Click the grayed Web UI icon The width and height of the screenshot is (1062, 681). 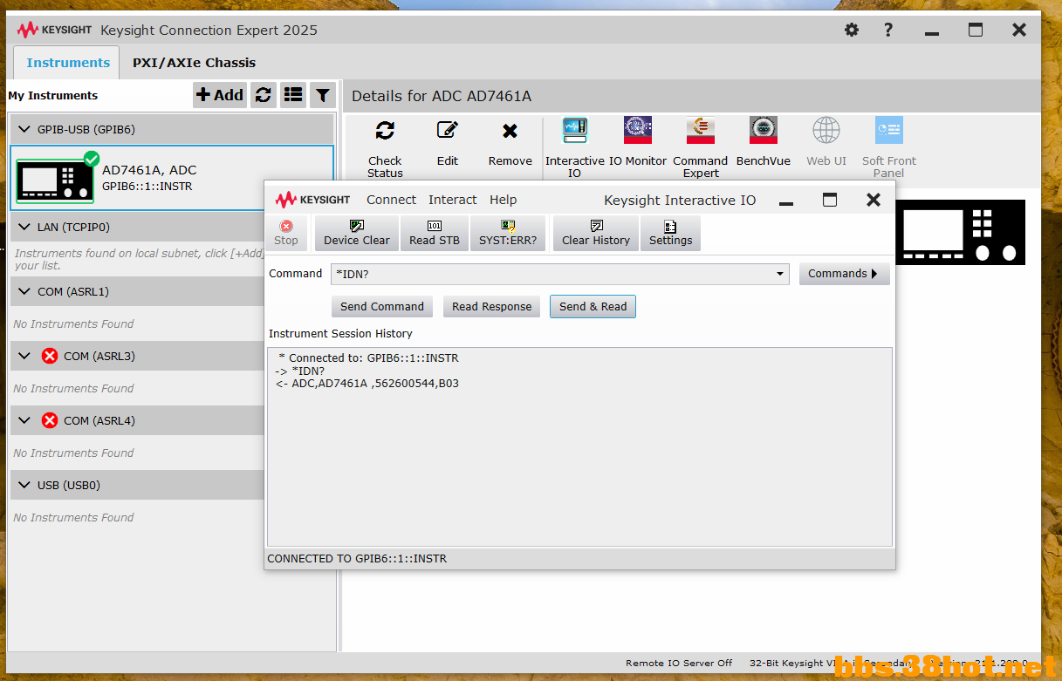pyautogui.click(x=826, y=142)
